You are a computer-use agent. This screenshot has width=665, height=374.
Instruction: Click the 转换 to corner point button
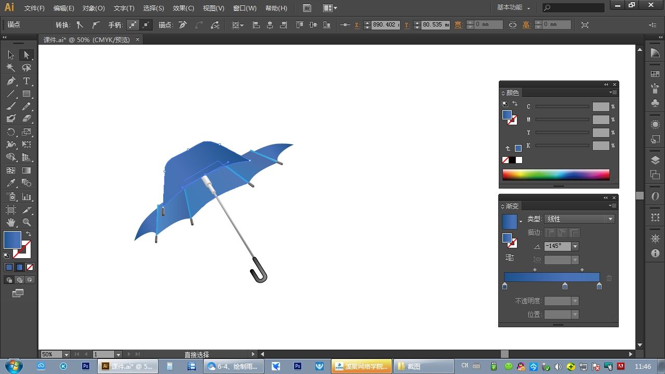(x=79, y=25)
